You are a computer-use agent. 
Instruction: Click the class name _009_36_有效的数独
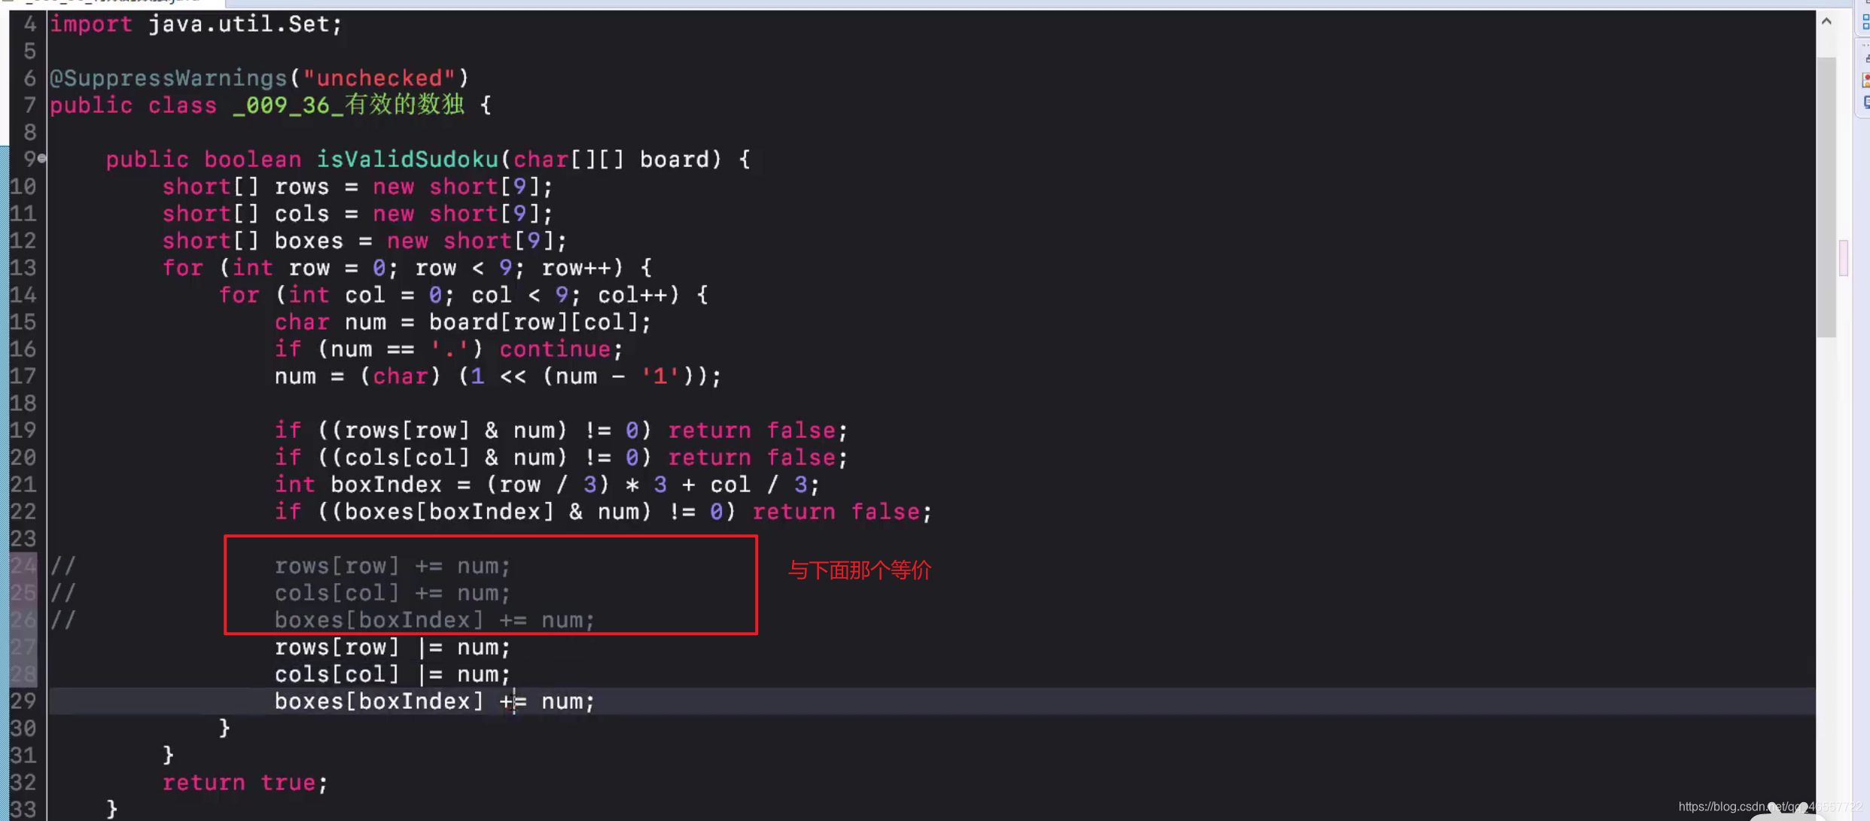coord(348,105)
